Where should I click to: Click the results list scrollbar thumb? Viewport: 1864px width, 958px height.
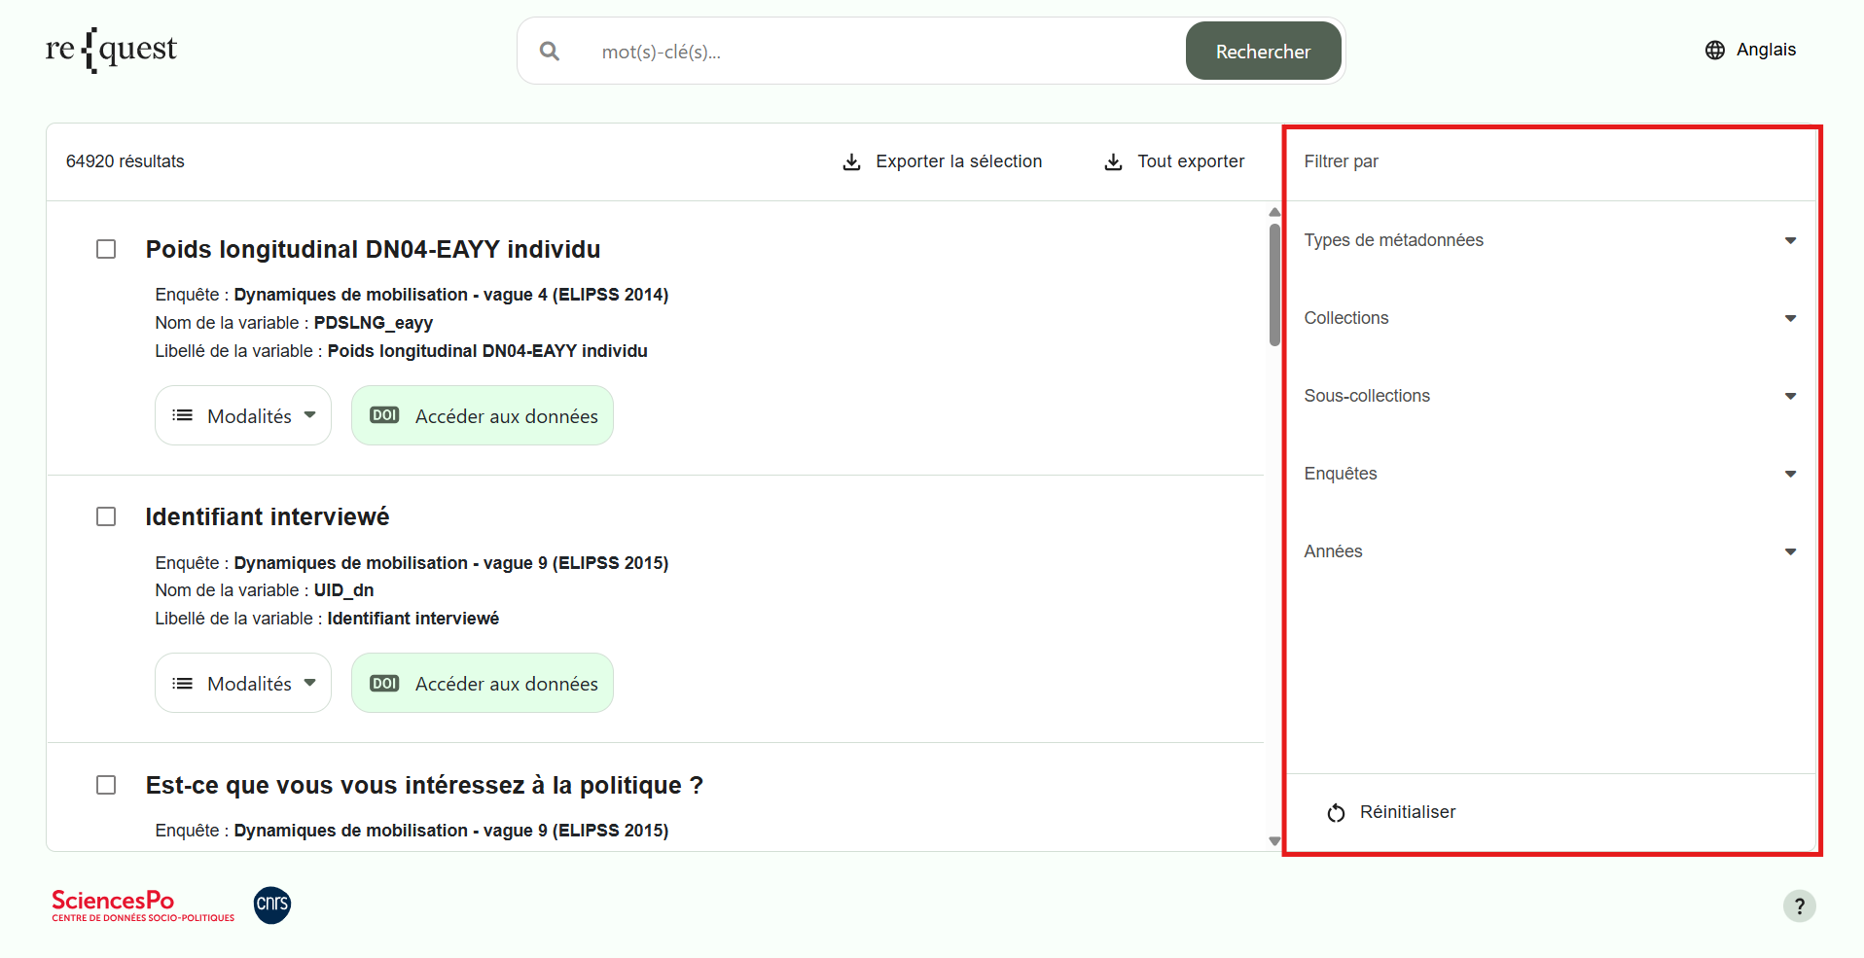coord(1274,284)
